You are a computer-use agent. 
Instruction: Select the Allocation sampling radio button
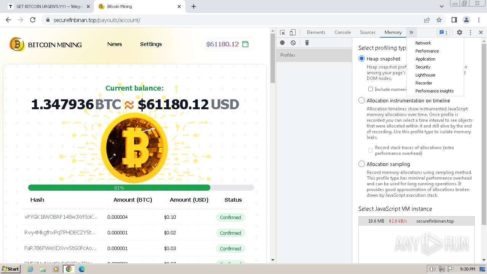pos(361,164)
